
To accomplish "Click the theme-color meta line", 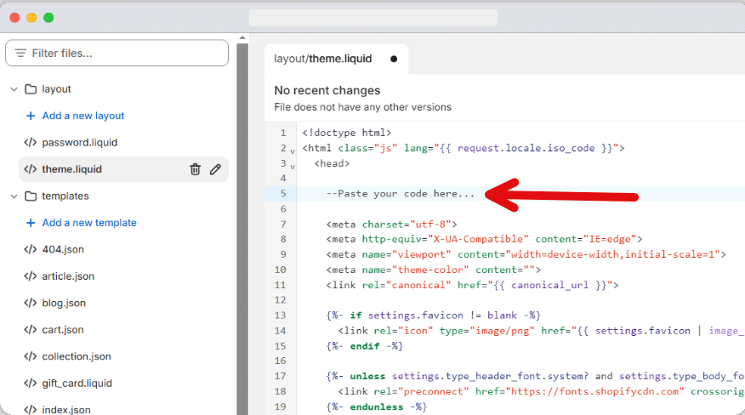I will point(434,270).
